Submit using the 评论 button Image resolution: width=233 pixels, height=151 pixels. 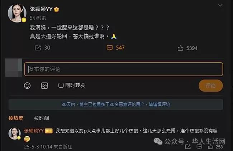[x=211, y=86]
